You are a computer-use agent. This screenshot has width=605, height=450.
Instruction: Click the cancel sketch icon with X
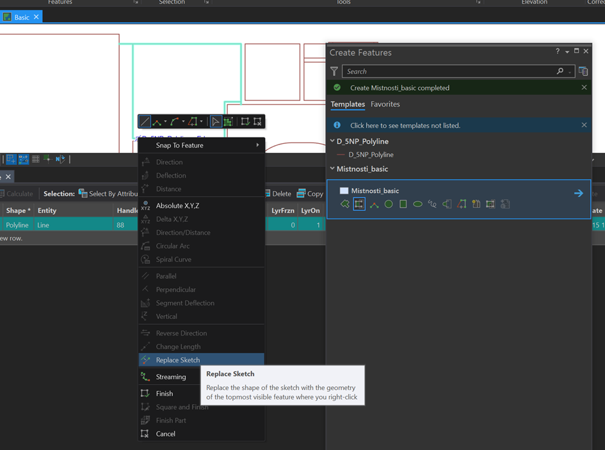click(257, 121)
